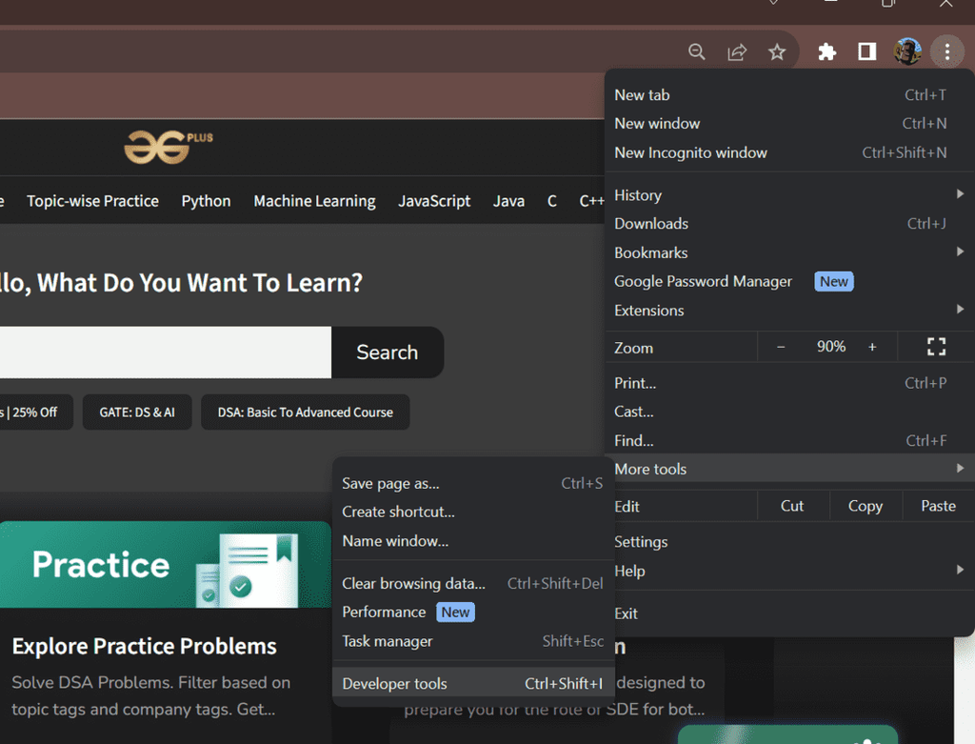This screenshot has width=975, height=744.
Task: Enter fullscreen via the zoom row icon
Action: 936,347
